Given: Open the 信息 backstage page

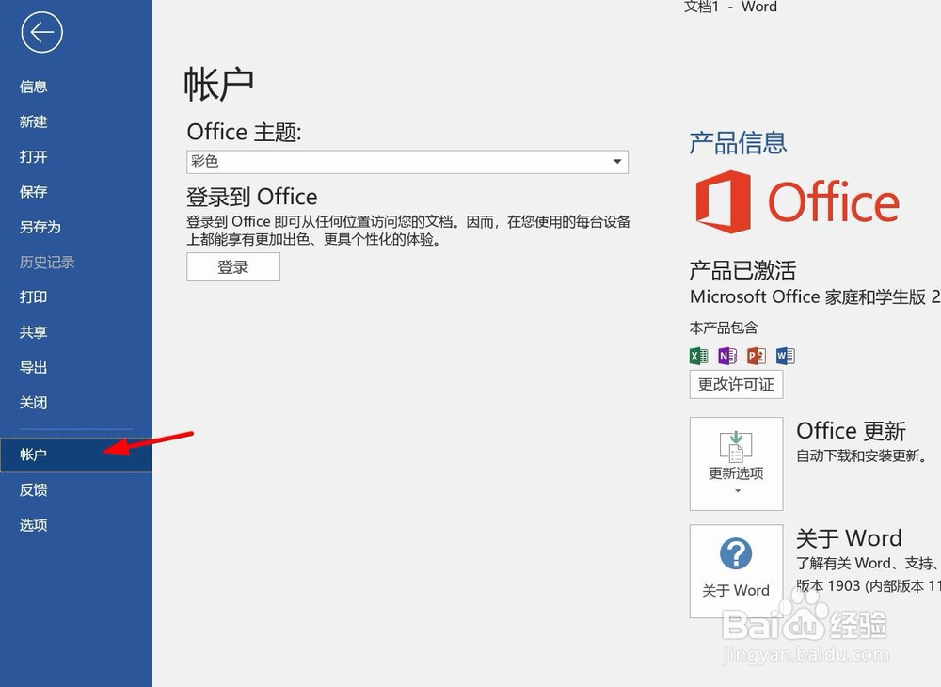Looking at the screenshot, I should (x=33, y=87).
